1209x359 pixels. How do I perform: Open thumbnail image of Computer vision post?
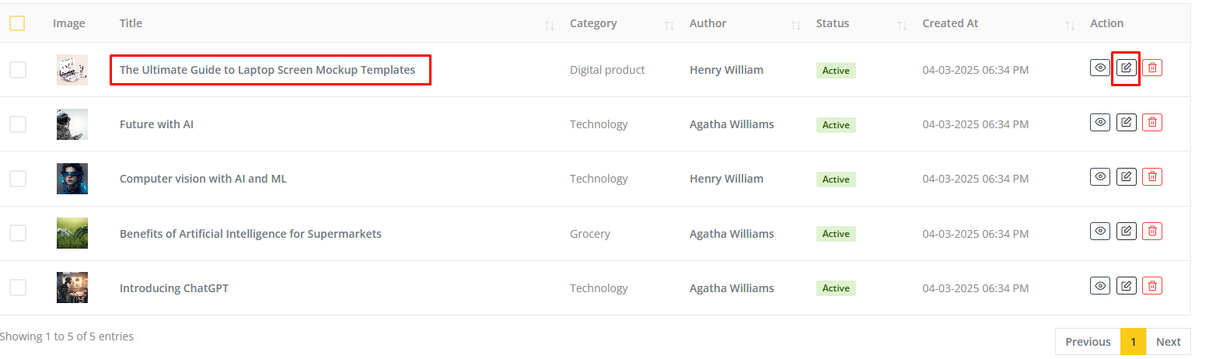pyautogui.click(x=72, y=179)
